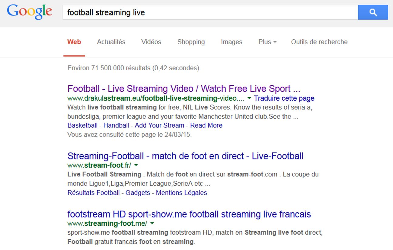This screenshot has height=250, width=393.
Task: Go to the Images tab
Action: coord(231,42)
